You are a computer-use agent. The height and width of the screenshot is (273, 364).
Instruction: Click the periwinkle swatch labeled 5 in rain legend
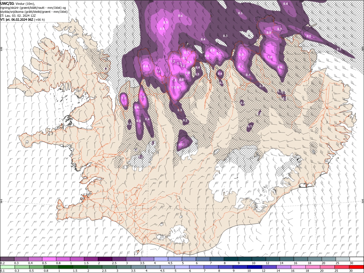tap(182, 267)
